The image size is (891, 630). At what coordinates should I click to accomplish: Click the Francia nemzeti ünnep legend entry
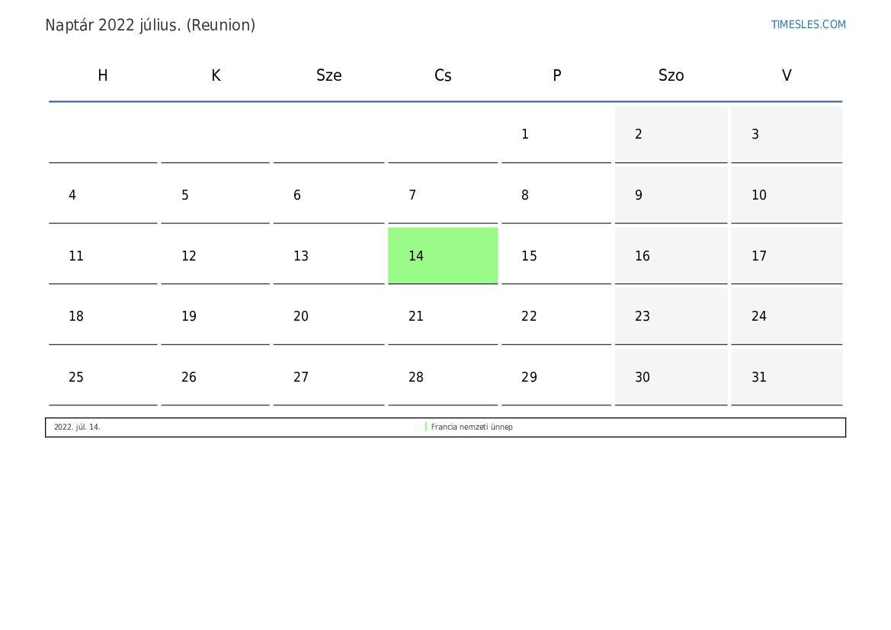click(x=472, y=427)
